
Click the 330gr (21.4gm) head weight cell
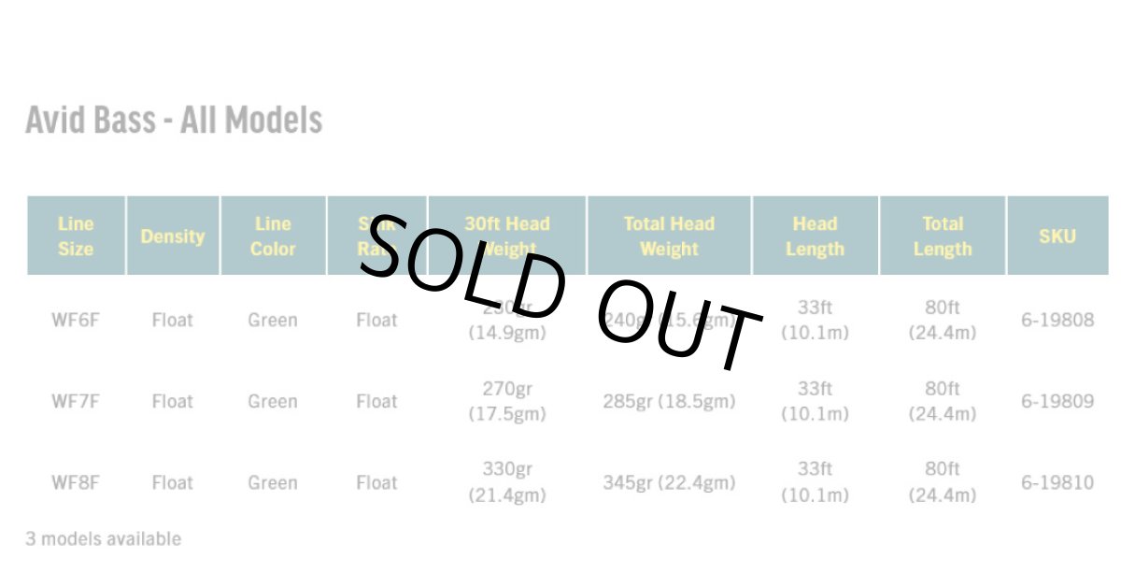pyautogui.click(x=507, y=482)
